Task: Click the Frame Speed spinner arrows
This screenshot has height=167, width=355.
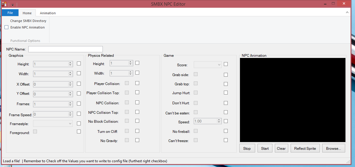Action: (x=70, y=114)
